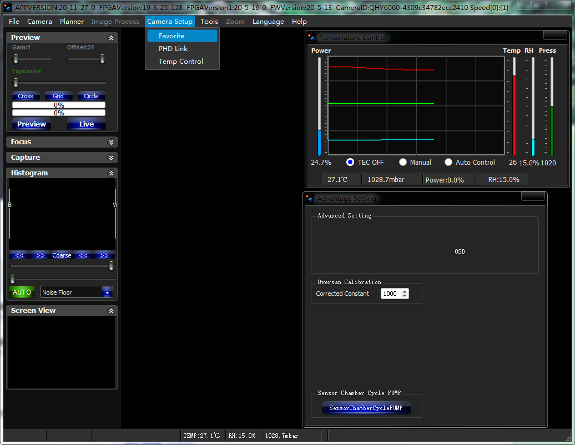Expand the Focus panel
Screen dimensions: 575x445
coord(111,142)
